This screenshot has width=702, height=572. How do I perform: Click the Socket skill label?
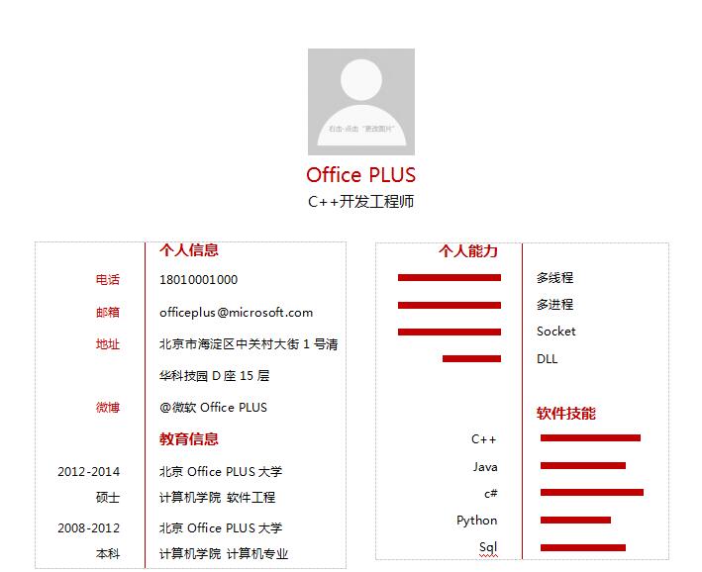tap(555, 332)
